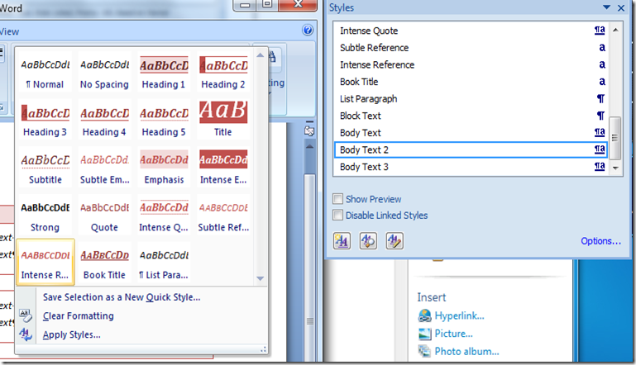Click the Styles list scrollbar thumb
Image resolution: width=636 pixels, height=365 pixels.
[615, 137]
